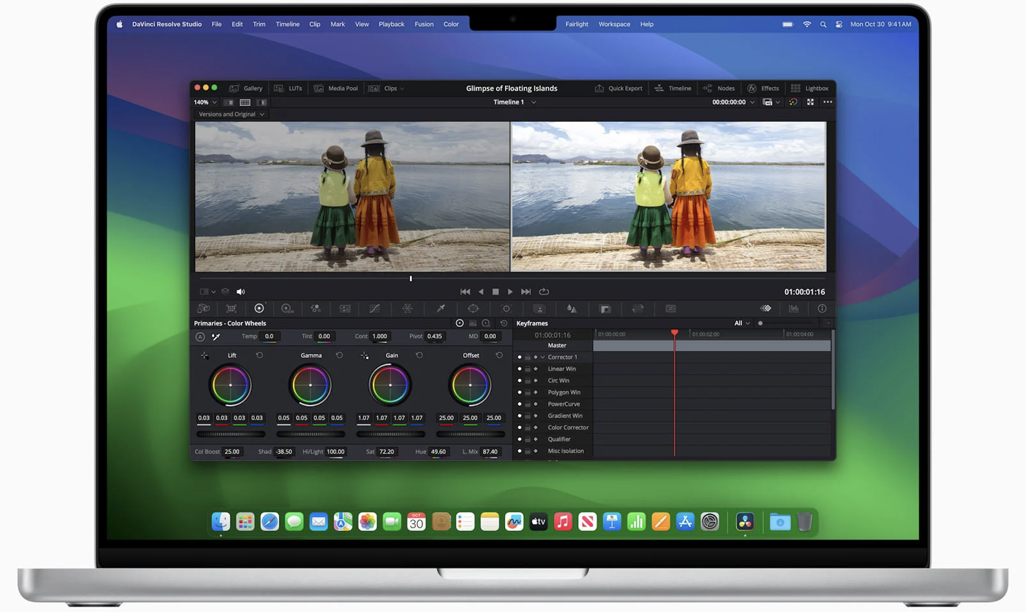Toggle keyframing dot for Corrector 1
The width and height of the screenshot is (1026, 612).
[x=519, y=357]
